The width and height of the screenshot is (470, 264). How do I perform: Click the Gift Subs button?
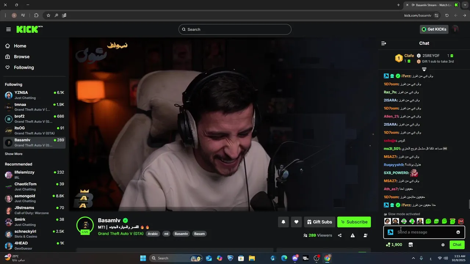(319, 222)
